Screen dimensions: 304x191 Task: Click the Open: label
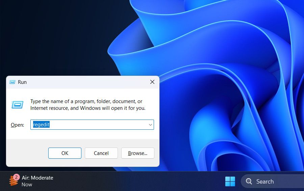coord(17,125)
